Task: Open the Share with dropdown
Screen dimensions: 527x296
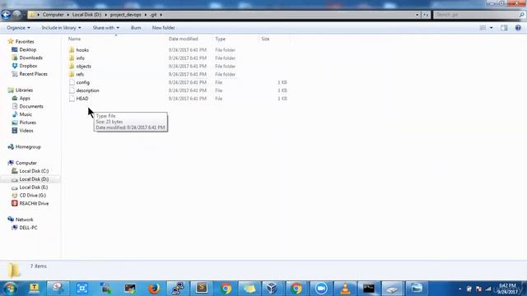Action: click(x=106, y=28)
